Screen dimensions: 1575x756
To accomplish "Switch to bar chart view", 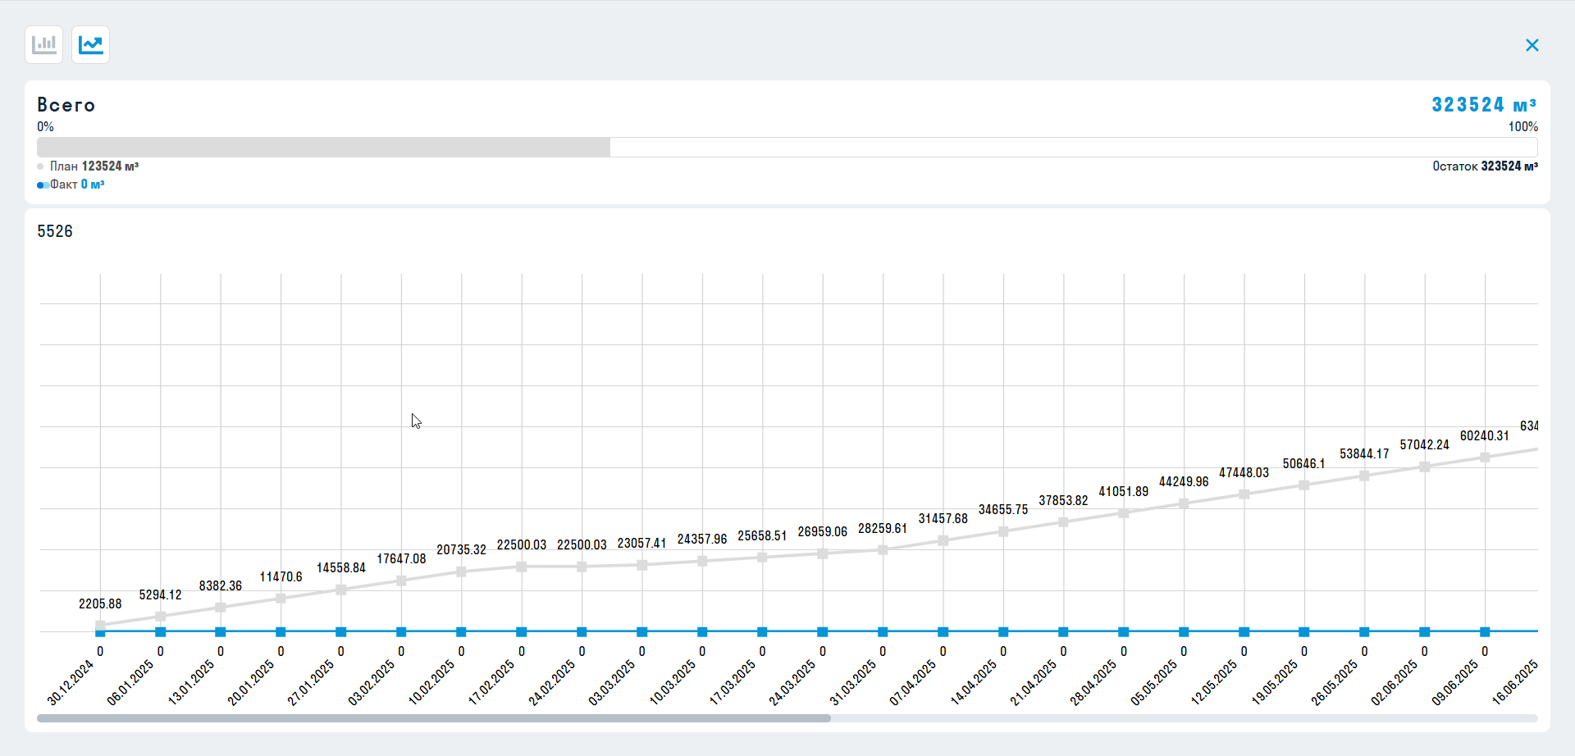I will point(43,44).
